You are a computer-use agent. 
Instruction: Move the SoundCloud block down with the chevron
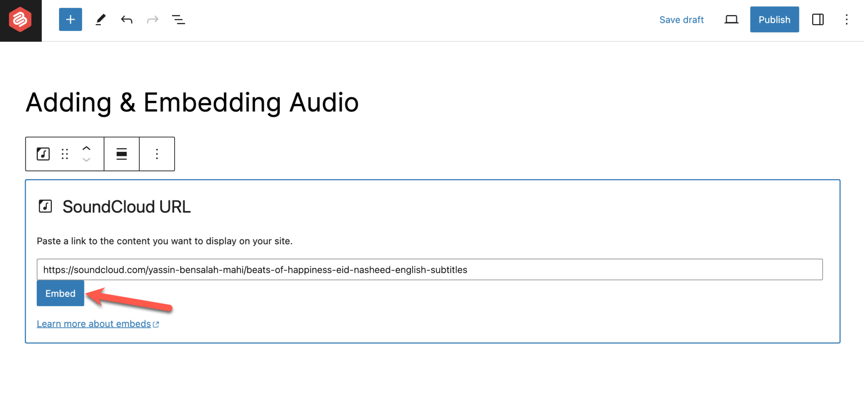86,160
